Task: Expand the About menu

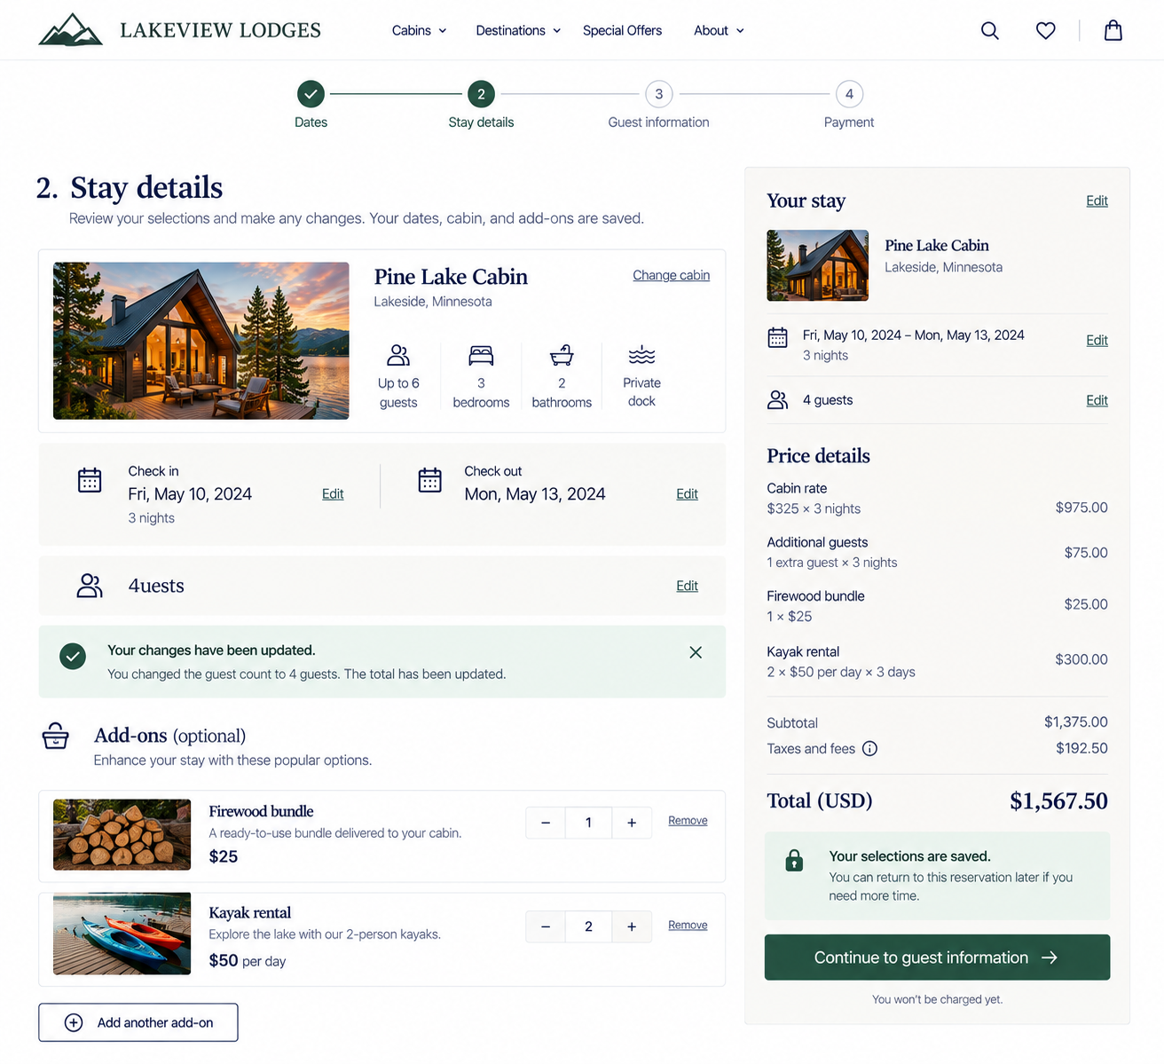Action: click(x=719, y=30)
